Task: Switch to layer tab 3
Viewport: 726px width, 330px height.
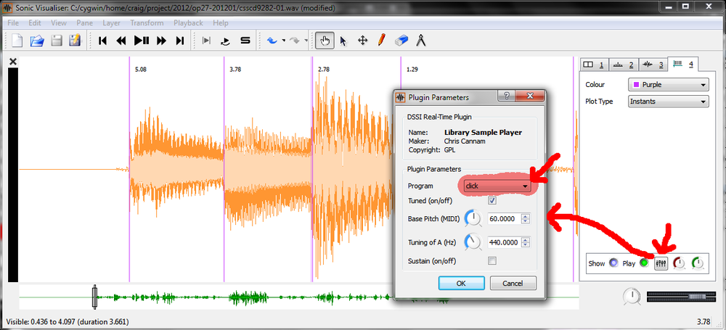Action: coord(653,65)
